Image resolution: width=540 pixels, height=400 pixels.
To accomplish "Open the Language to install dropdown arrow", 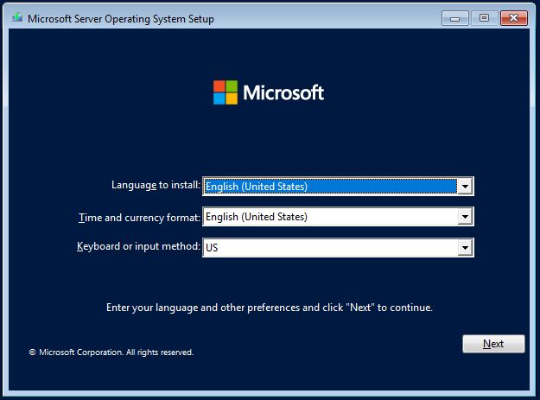I will pyautogui.click(x=465, y=187).
